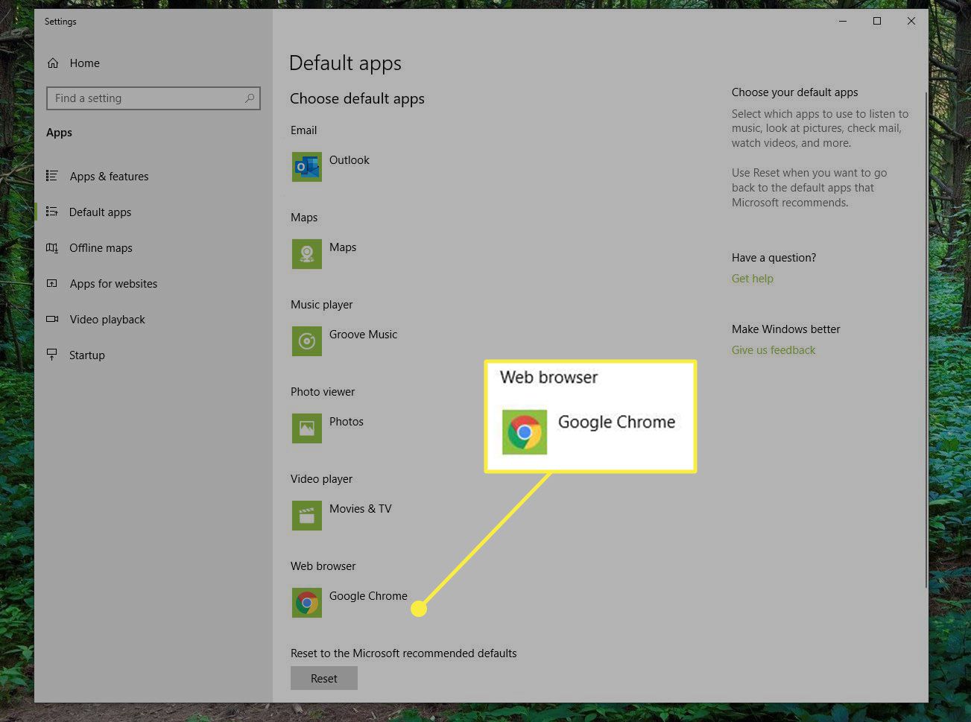The width and height of the screenshot is (971, 722).
Task: Click the Groove Music app icon
Action: tap(306, 341)
